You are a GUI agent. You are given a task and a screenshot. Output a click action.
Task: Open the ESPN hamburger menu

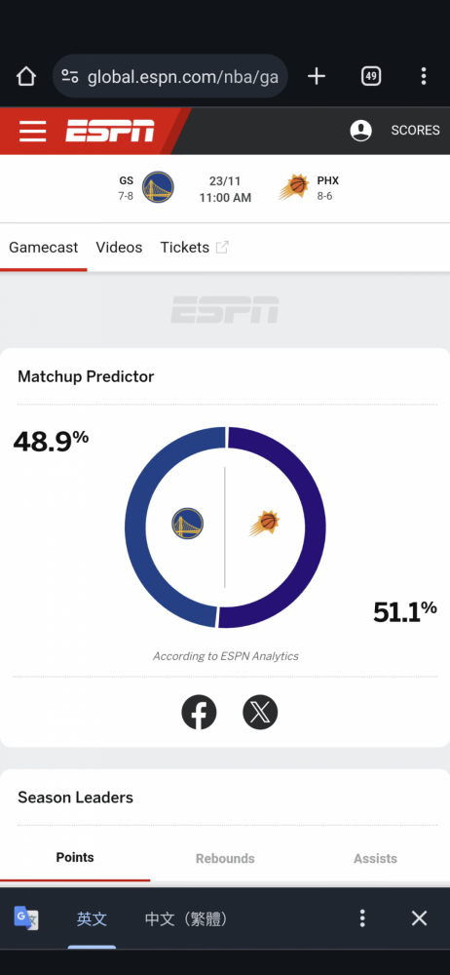point(32,132)
